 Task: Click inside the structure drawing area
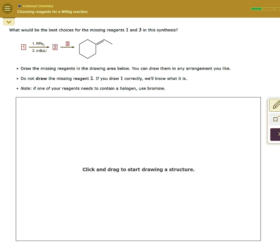click(x=138, y=169)
